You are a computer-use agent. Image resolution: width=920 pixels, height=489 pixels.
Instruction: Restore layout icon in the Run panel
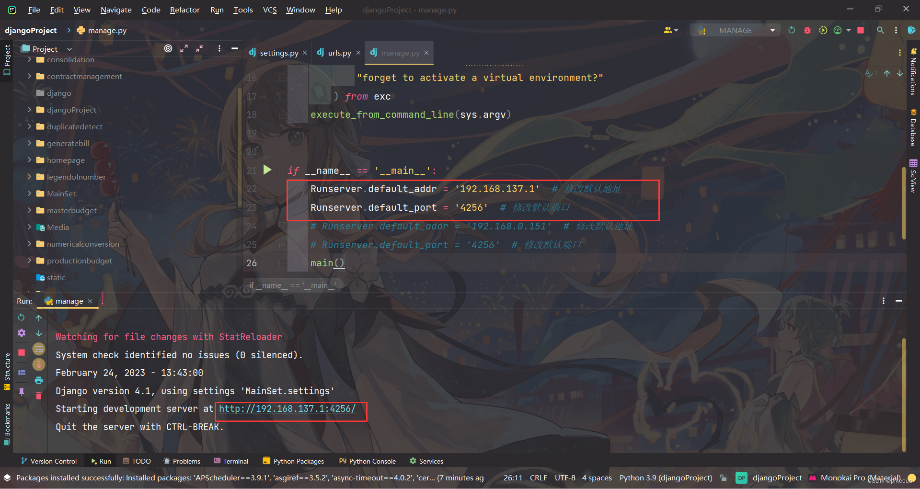(x=21, y=372)
